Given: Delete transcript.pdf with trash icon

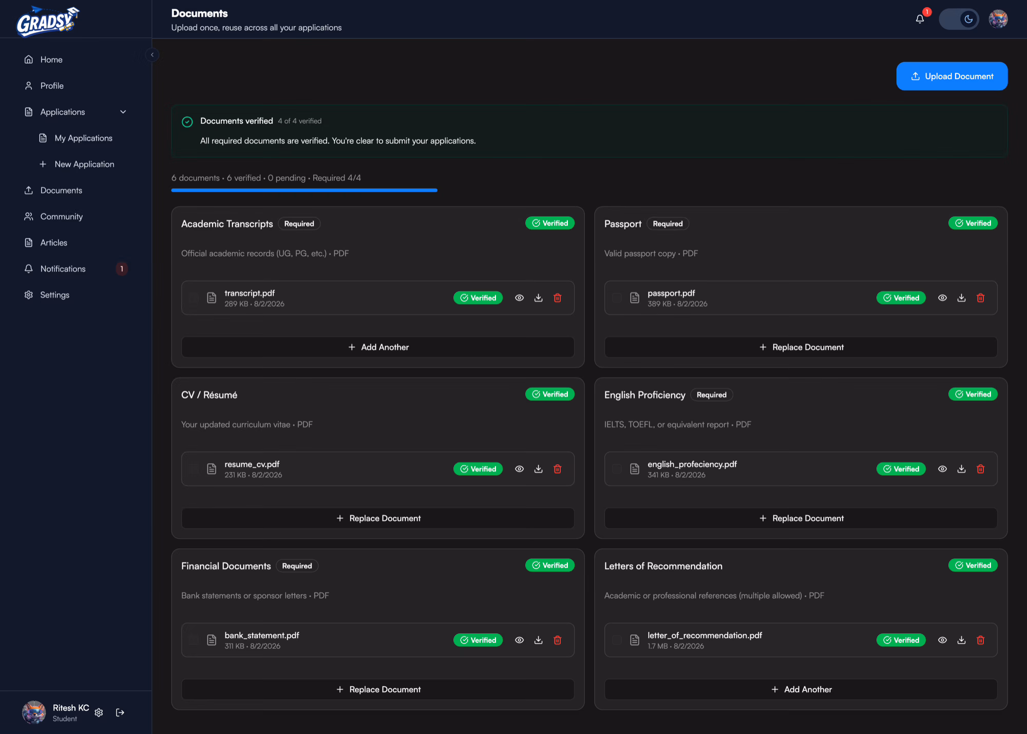Looking at the screenshot, I should pos(557,298).
